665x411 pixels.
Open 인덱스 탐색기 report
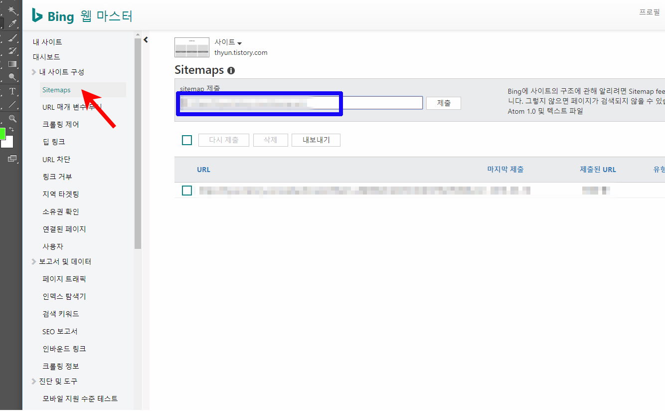click(64, 297)
